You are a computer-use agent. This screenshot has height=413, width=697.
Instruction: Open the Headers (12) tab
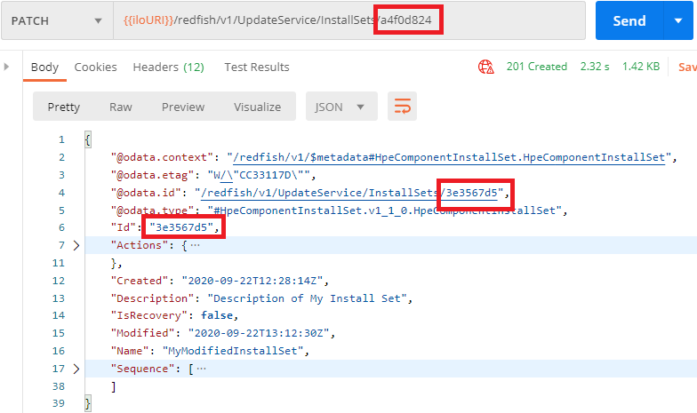pos(168,67)
